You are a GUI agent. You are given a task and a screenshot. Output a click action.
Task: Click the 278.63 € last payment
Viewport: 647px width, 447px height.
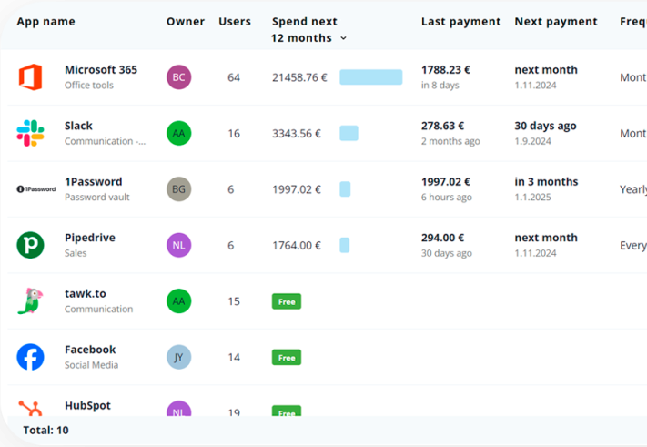coord(442,126)
